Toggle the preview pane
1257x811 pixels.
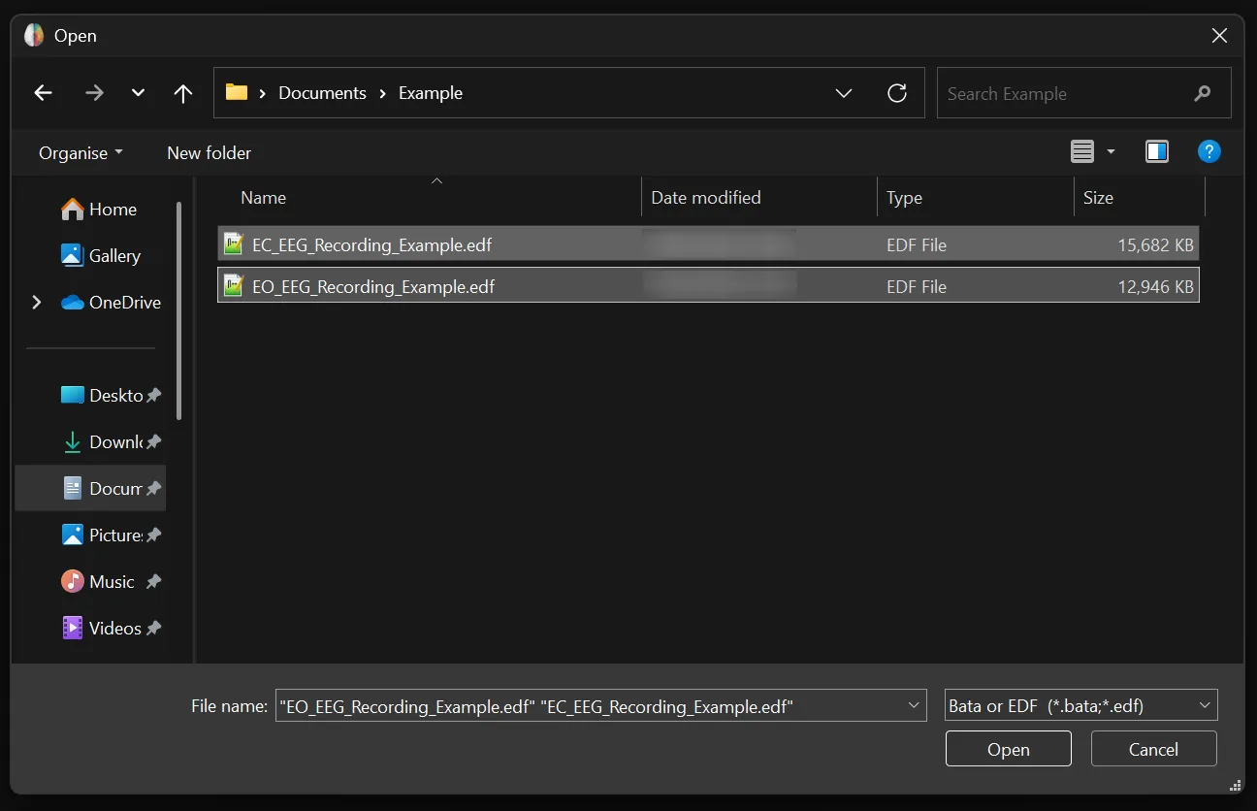pos(1156,151)
